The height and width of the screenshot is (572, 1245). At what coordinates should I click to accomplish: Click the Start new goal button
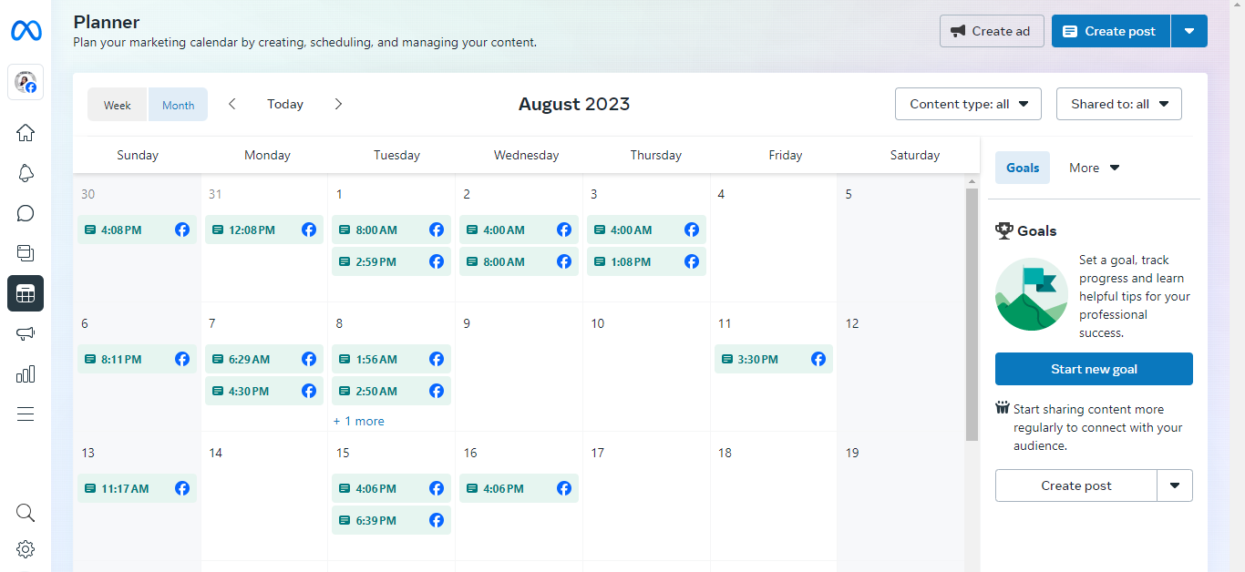click(x=1094, y=369)
